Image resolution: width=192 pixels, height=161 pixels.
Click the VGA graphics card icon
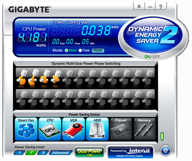[73, 129]
